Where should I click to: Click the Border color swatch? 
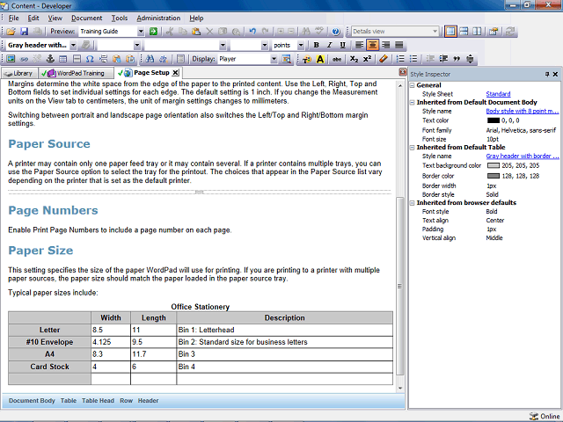494,176
